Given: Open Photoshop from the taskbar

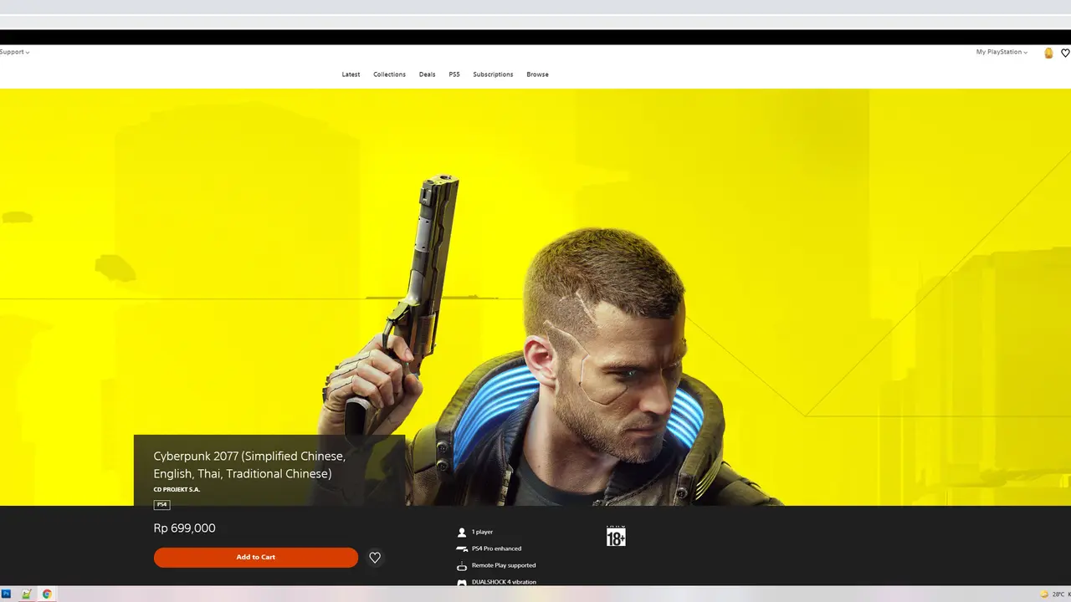Looking at the screenshot, I should (x=6, y=594).
